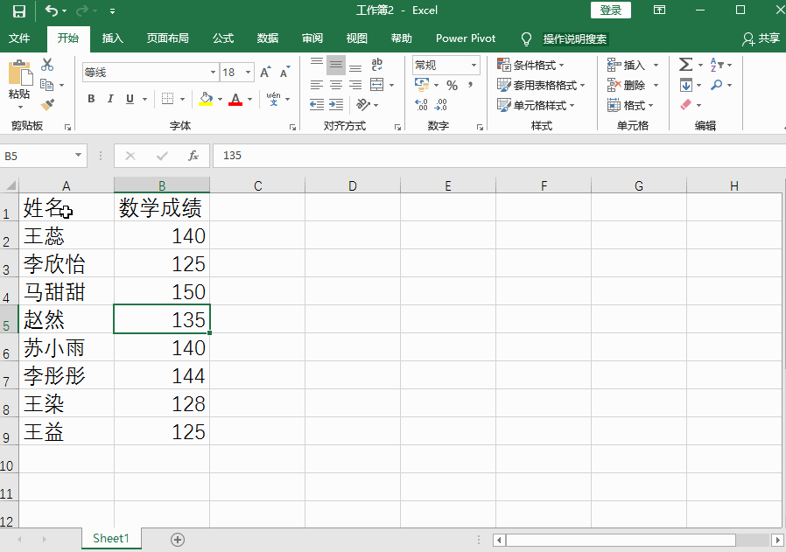This screenshot has width=786, height=552.
Task: Click the Cut scissors icon
Action: coord(47,65)
